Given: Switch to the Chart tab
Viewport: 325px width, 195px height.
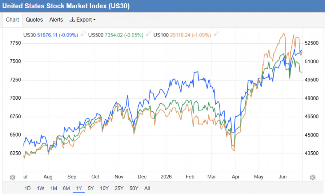Looking at the screenshot, I should point(12,20).
